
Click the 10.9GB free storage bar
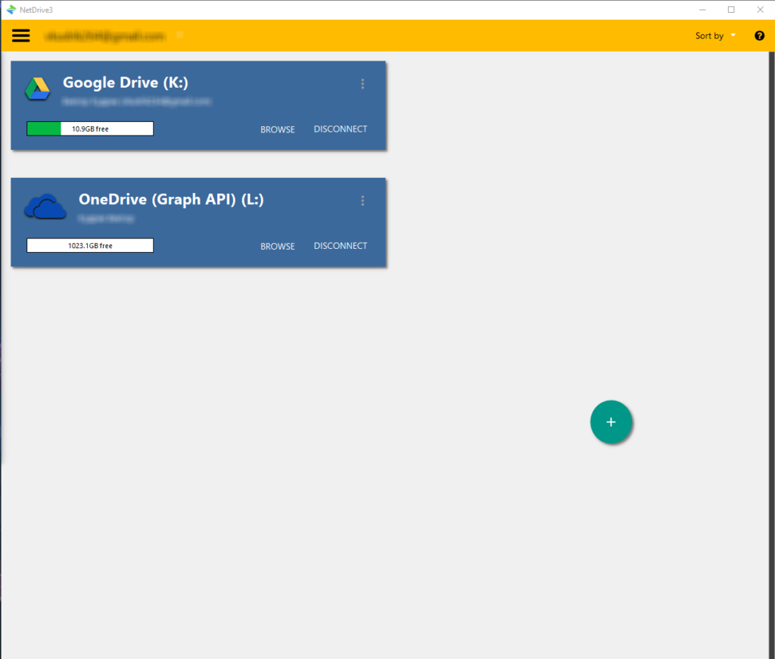pyautogui.click(x=90, y=129)
